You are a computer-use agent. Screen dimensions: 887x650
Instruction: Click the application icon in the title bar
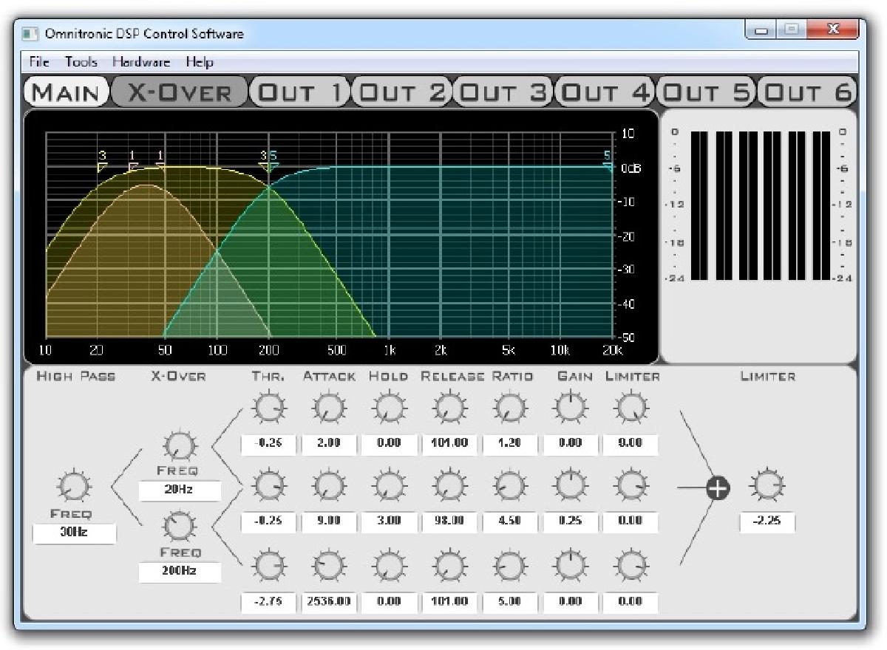click(30, 34)
